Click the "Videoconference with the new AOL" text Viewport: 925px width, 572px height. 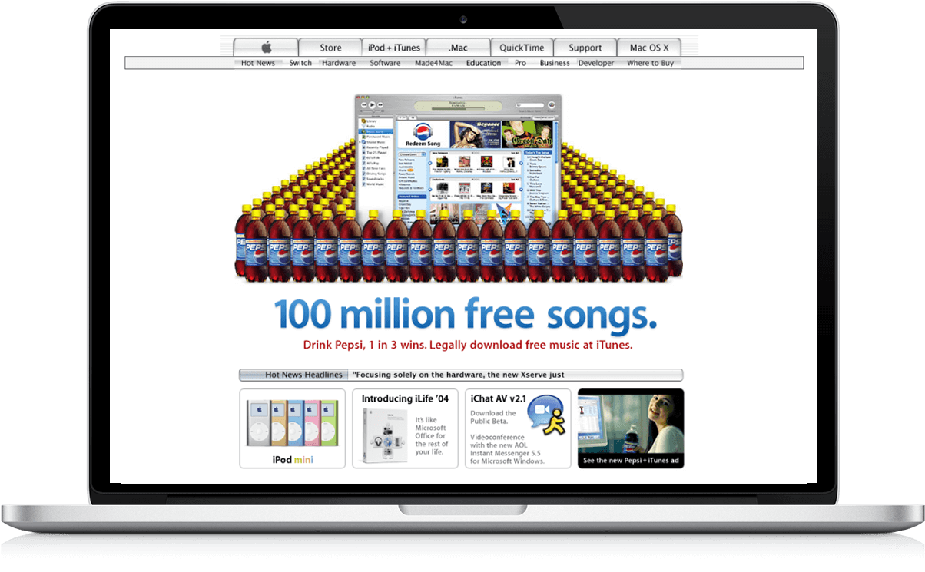pyautogui.click(x=507, y=449)
